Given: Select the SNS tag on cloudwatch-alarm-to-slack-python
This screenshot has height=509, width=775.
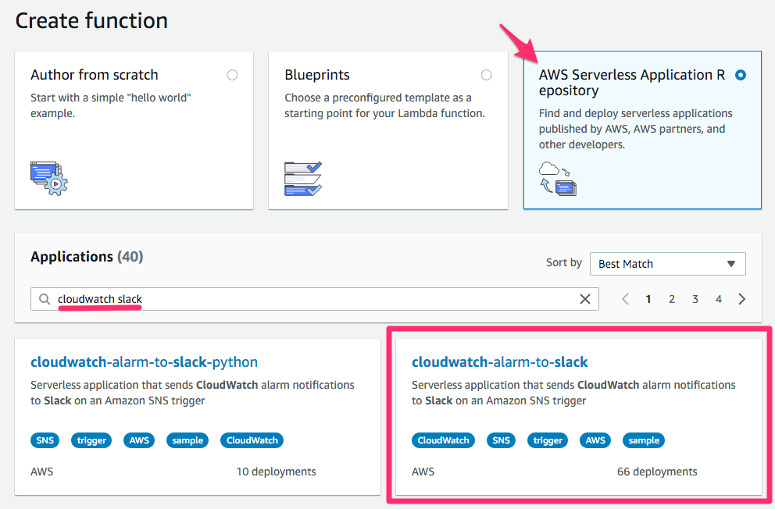Looking at the screenshot, I should [45, 440].
